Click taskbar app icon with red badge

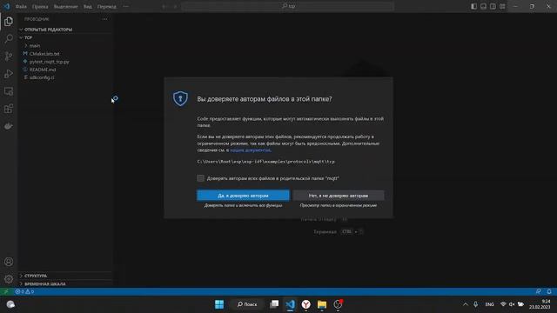(338, 304)
